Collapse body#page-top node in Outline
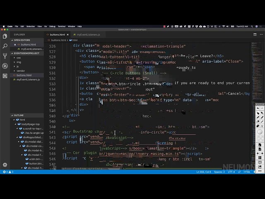 (16, 124)
